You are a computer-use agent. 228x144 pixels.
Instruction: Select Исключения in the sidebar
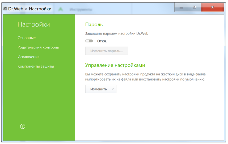coord(28,57)
